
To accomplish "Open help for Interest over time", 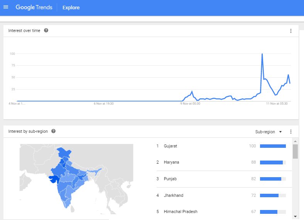I will tap(46, 30).
